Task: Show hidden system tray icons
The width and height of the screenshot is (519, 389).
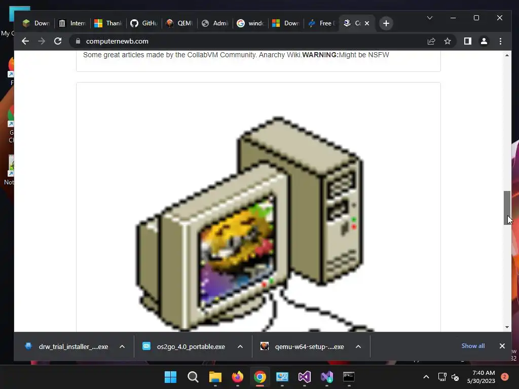Action: (x=426, y=377)
